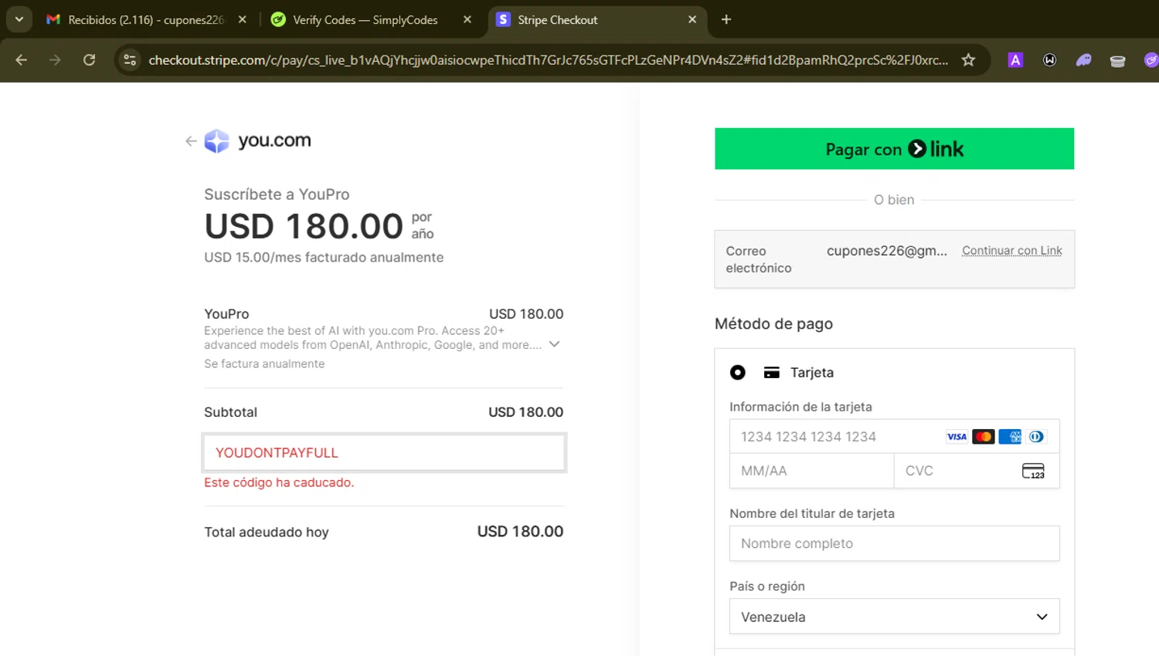Close the Verify Codes SimplyCodes tab

pyautogui.click(x=467, y=20)
